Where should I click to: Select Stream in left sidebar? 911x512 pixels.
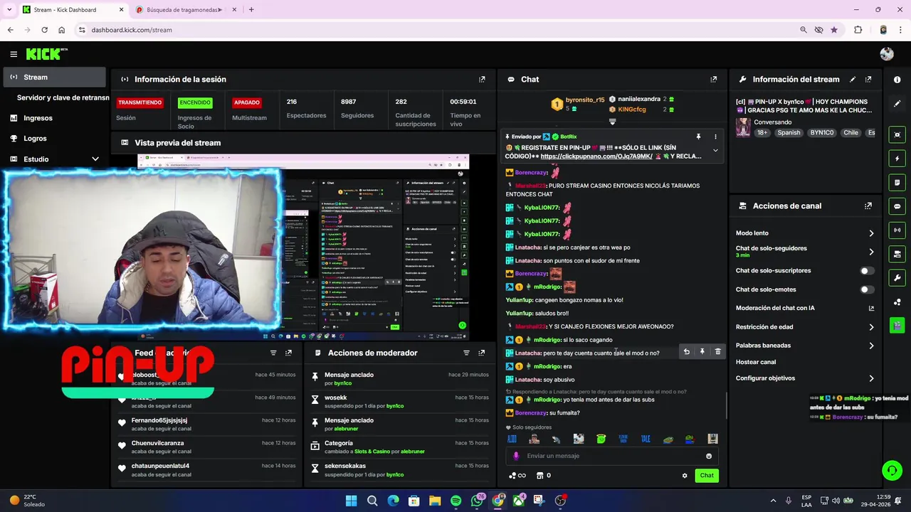[x=54, y=77]
